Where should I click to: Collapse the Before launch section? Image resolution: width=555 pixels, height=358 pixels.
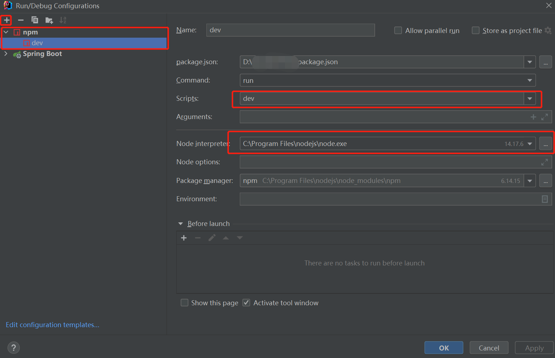(180, 224)
